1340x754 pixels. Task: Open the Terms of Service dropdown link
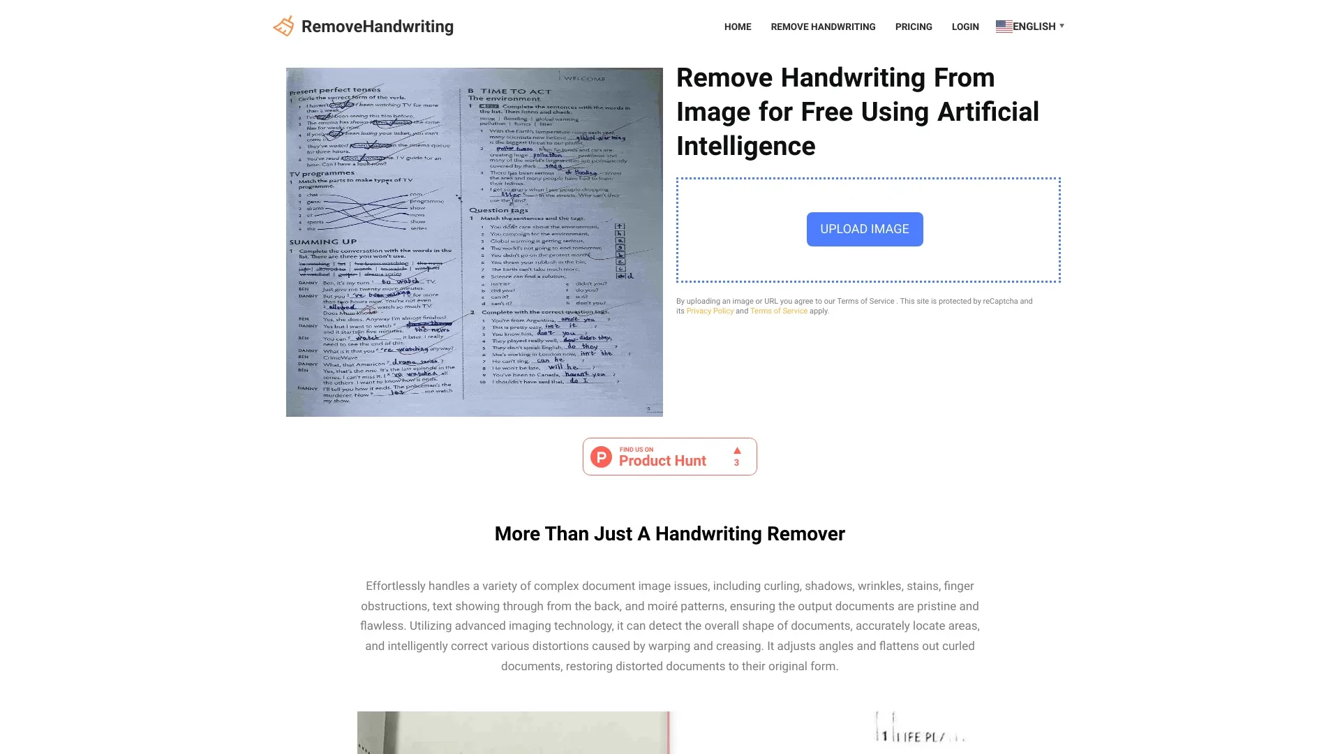[779, 310]
